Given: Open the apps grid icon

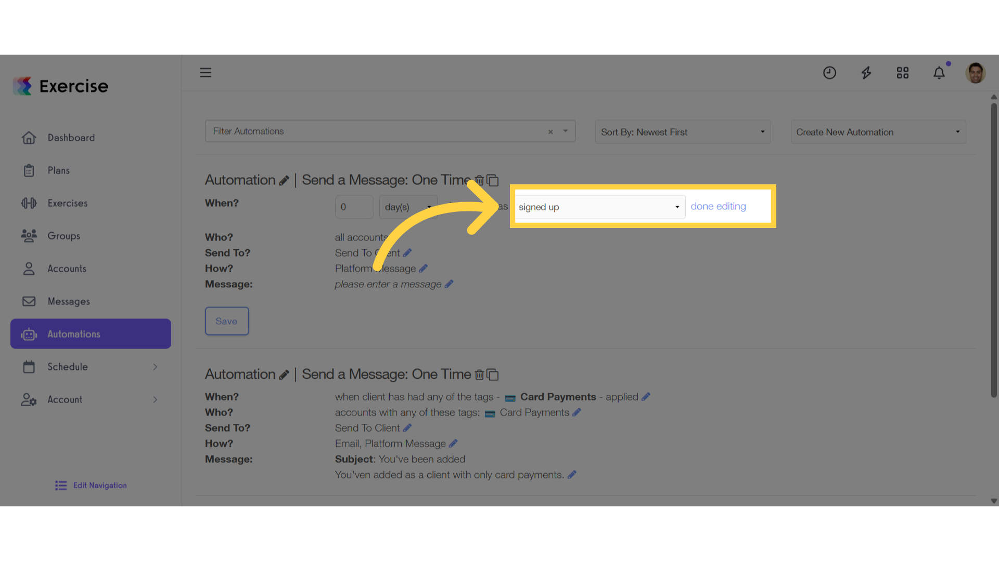Looking at the screenshot, I should [x=903, y=73].
